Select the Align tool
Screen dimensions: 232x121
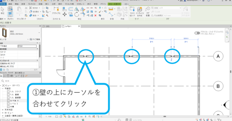tap(64, 9)
